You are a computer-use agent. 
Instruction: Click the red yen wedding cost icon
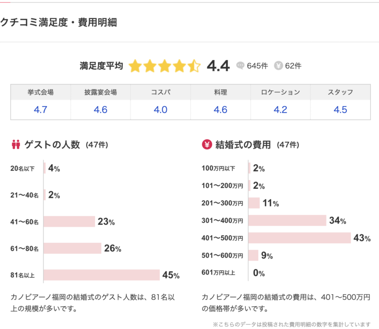(207, 145)
